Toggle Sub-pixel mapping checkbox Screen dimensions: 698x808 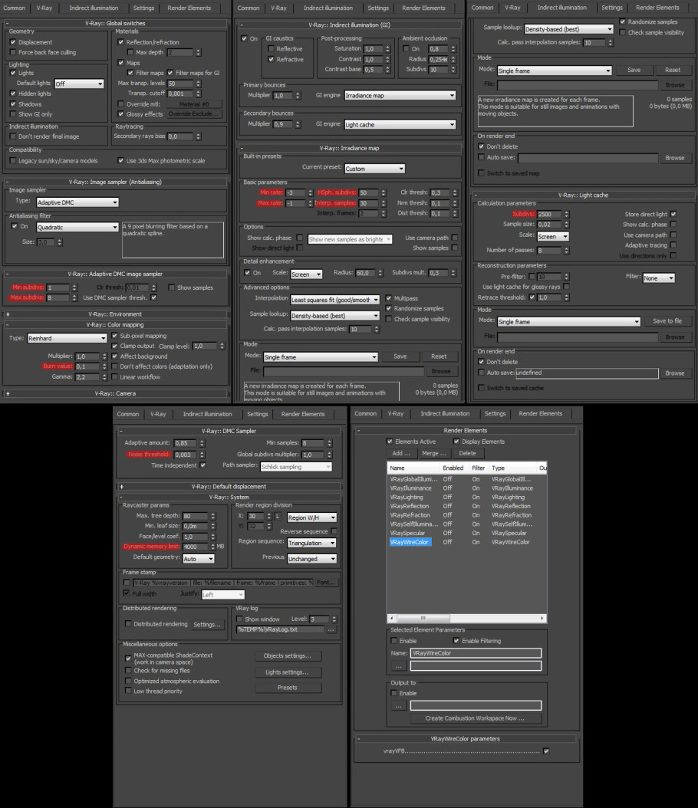(115, 336)
